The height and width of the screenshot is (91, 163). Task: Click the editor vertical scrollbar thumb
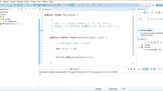point(133,36)
